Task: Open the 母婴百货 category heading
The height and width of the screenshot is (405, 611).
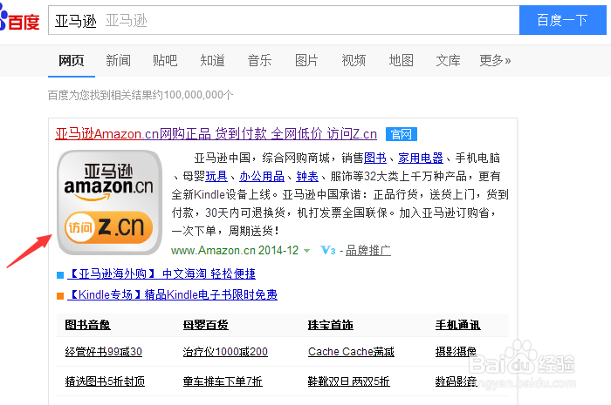Action: click(x=206, y=325)
